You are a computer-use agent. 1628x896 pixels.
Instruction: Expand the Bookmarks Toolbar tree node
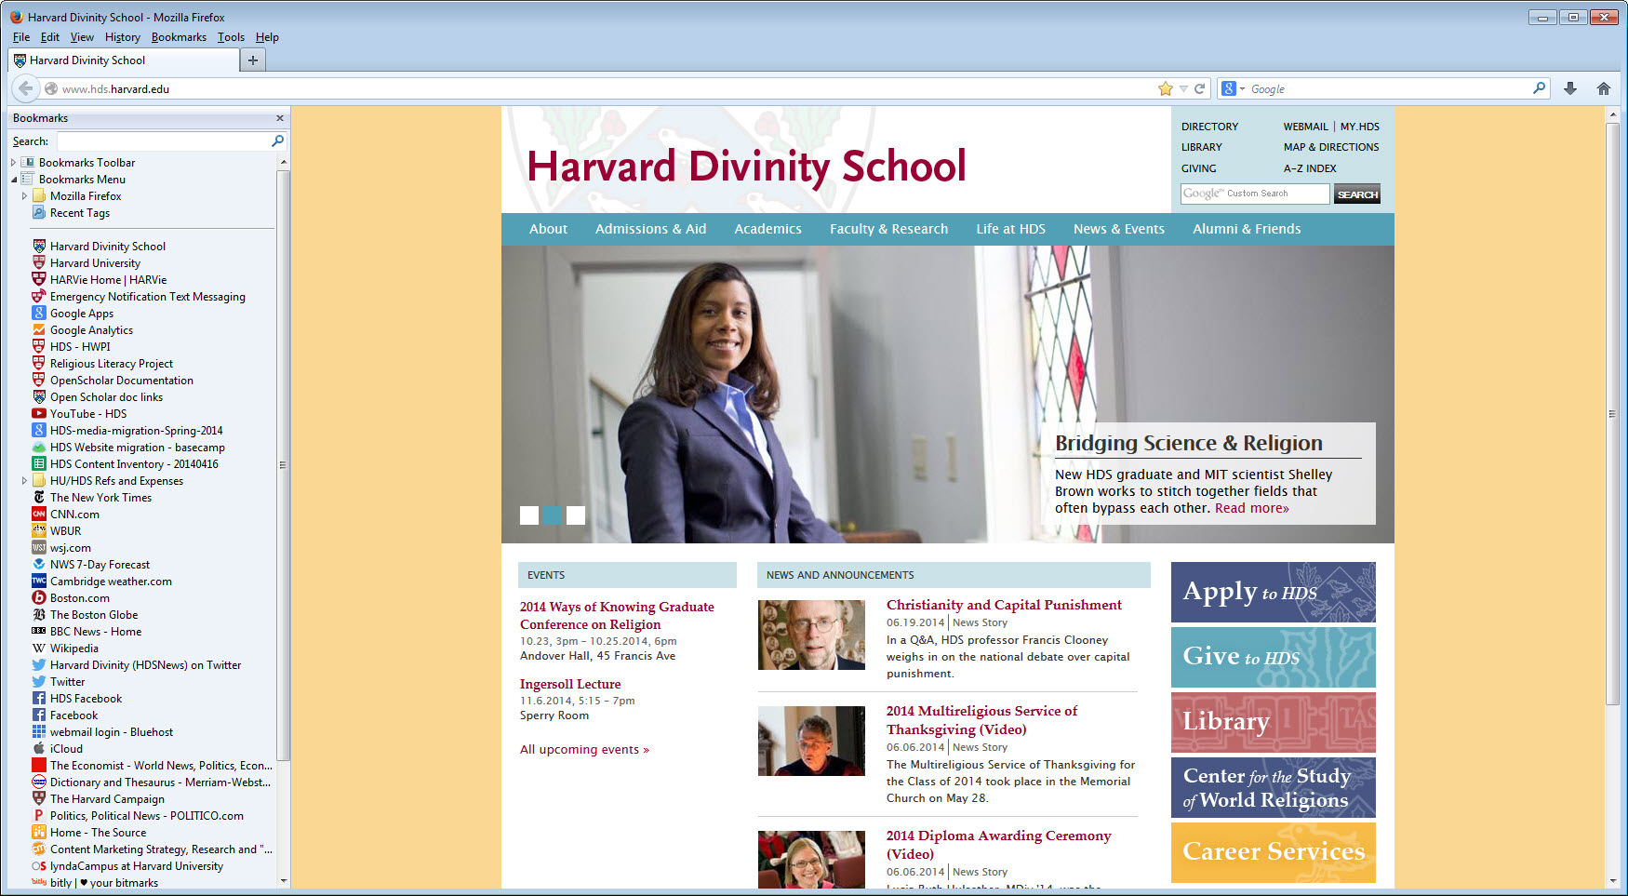(x=13, y=163)
